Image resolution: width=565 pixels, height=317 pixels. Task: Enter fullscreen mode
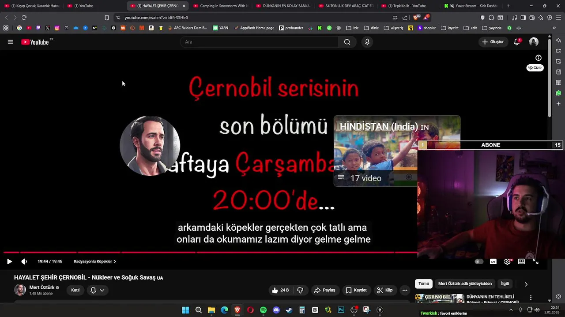click(x=535, y=262)
